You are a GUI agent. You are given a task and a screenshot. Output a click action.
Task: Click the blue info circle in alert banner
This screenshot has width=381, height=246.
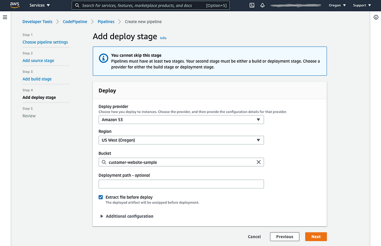click(104, 58)
